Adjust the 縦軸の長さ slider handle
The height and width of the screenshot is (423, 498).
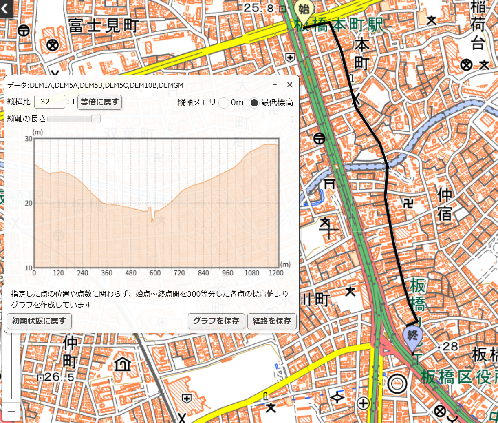(96, 119)
